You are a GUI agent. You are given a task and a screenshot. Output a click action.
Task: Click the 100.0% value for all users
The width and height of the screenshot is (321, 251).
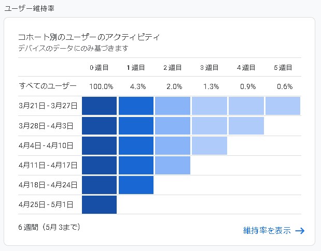(x=99, y=86)
